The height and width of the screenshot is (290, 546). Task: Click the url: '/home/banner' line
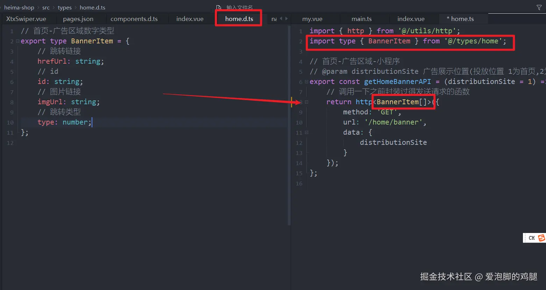point(385,122)
